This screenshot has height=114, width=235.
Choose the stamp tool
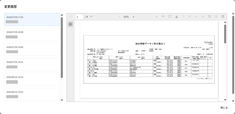[x=177, y=17]
